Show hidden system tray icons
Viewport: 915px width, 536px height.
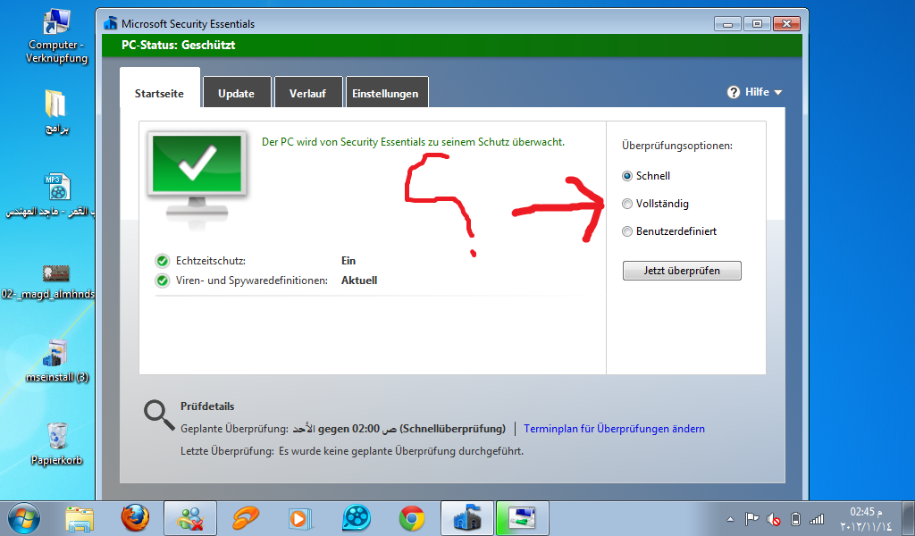tap(730, 519)
